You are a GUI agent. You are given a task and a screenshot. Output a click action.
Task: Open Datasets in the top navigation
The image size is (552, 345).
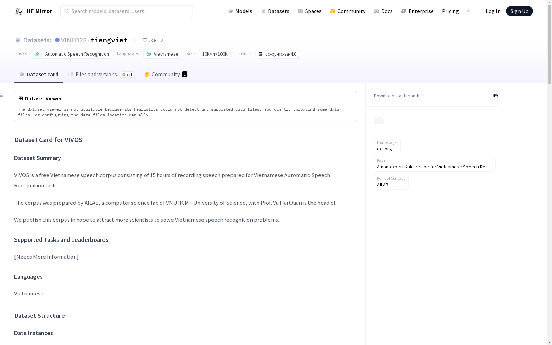click(x=275, y=11)
